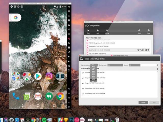Click the Cancel button in the wizard
The width and height of the screenshot is (163, 122).
[x=143, y=102]
